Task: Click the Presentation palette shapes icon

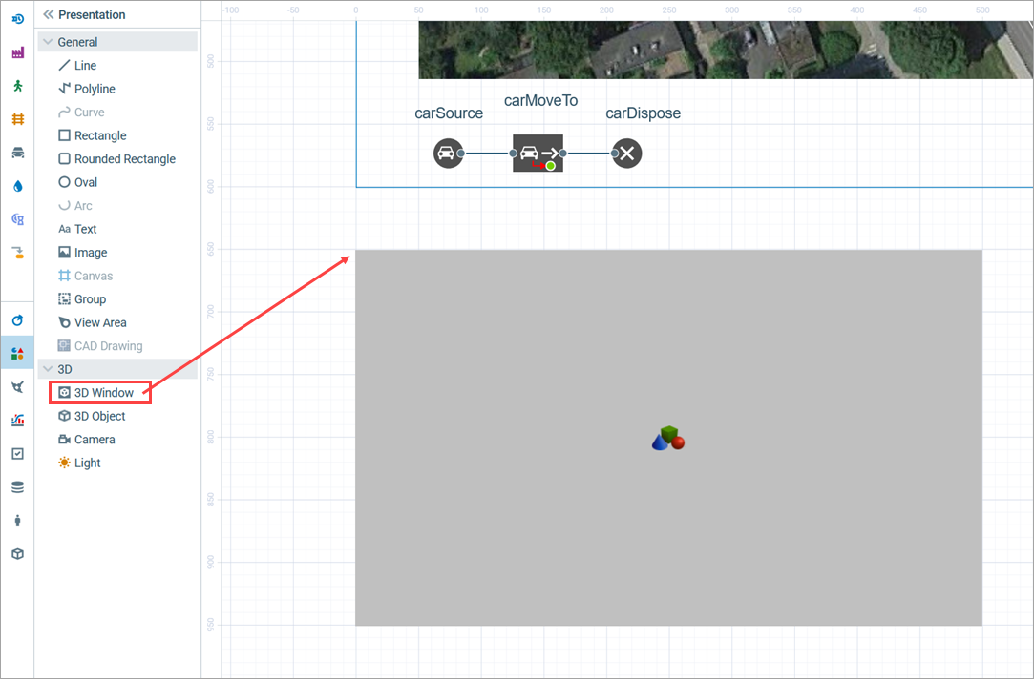Action: 17,354
